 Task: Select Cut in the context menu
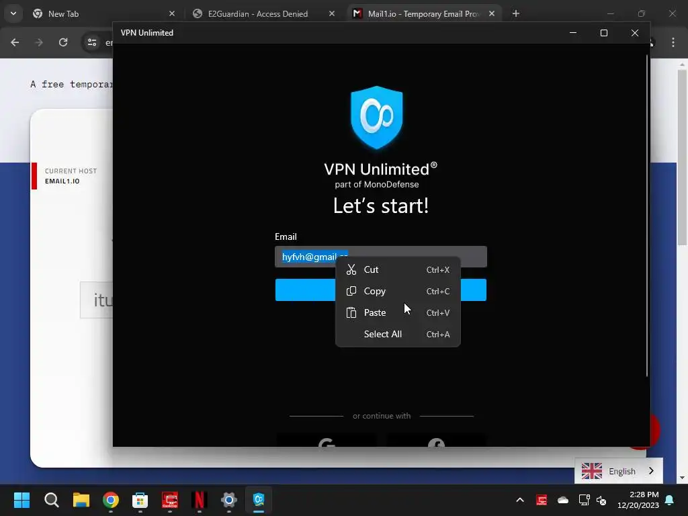[x=398, y=269]
